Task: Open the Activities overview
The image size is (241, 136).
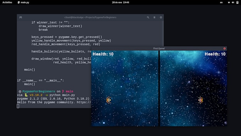Action: tap(7, 2)
